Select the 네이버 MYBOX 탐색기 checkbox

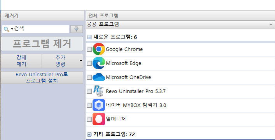(89, 105)
